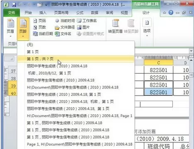
Task: Click the 班级代码 header cell
Action: 158,146
